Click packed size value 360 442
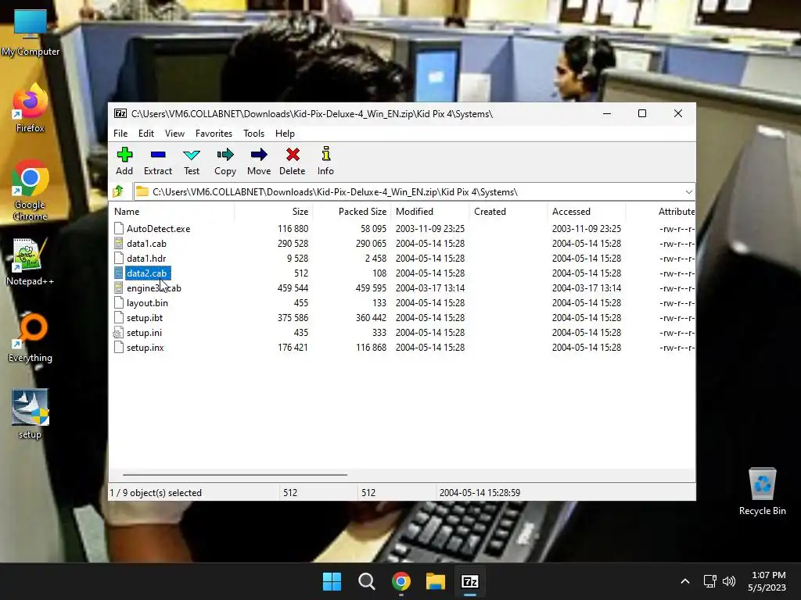Viewport: 801px width, 600px height. point(371,317)
